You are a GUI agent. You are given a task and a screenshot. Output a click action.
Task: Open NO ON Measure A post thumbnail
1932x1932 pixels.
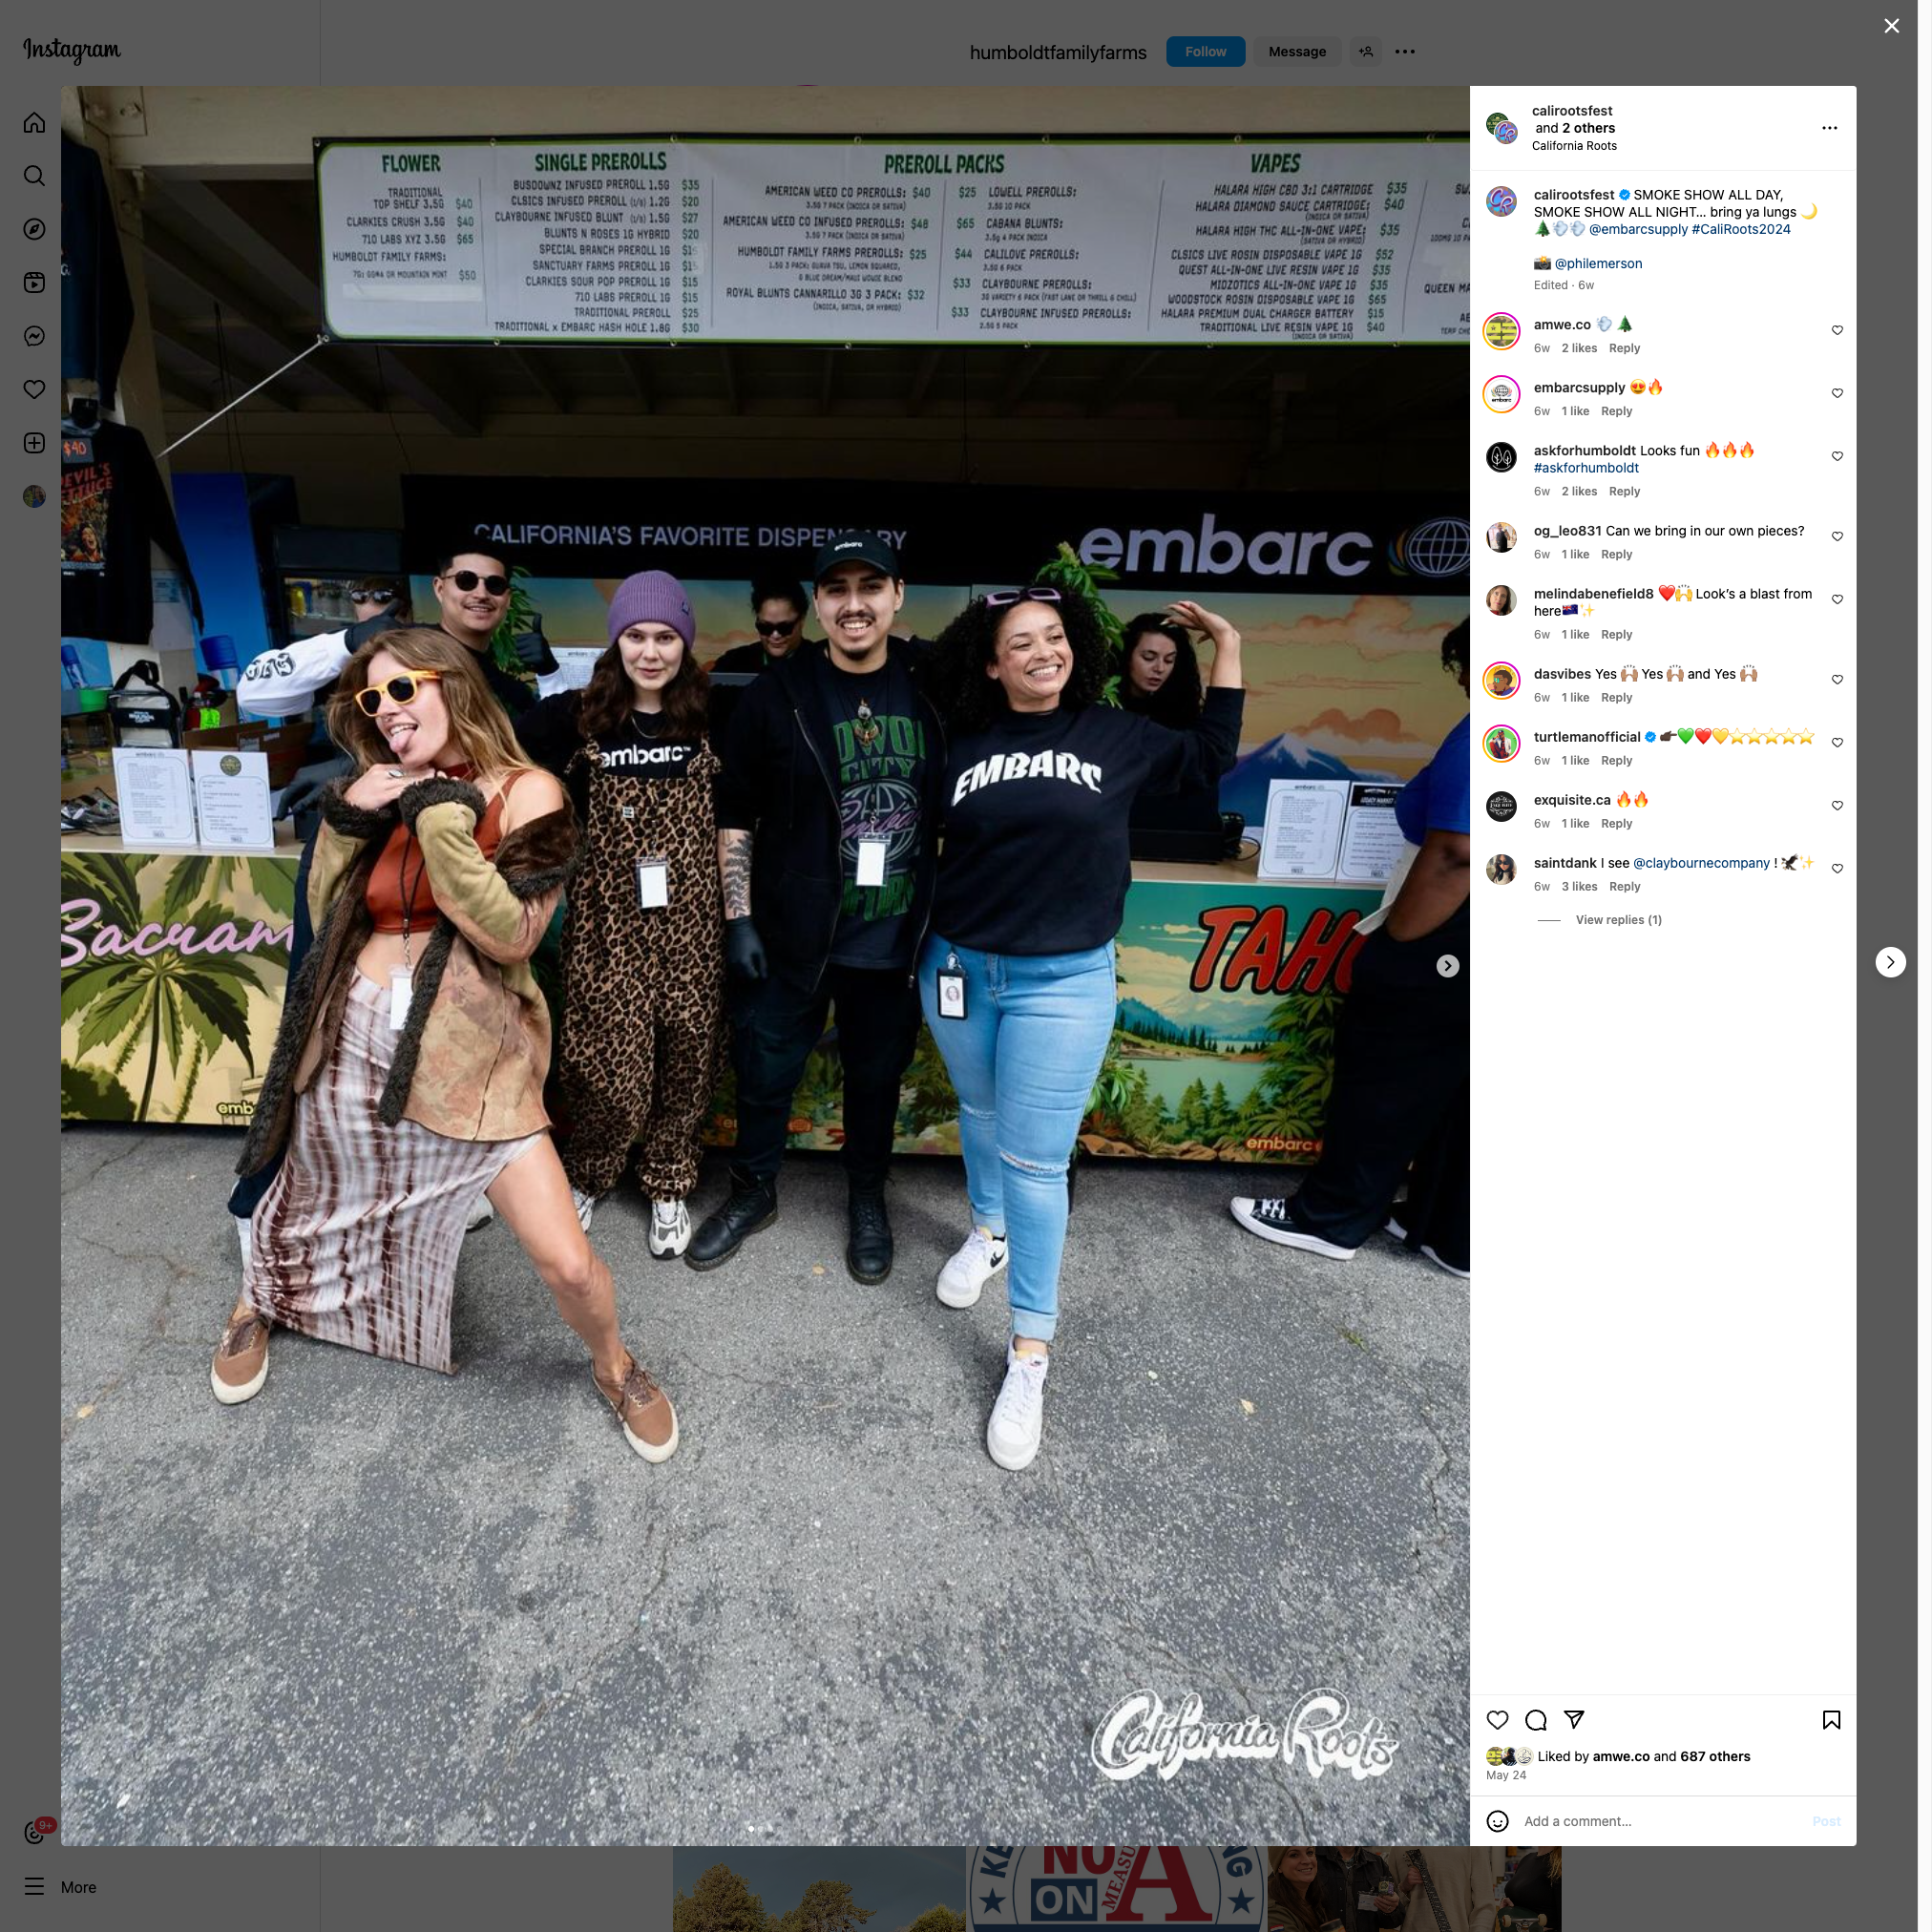click(1116, 1888)
